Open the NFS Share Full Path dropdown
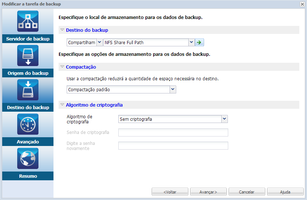Viewport: 307px width, 200px height. (x=191, y=42)
